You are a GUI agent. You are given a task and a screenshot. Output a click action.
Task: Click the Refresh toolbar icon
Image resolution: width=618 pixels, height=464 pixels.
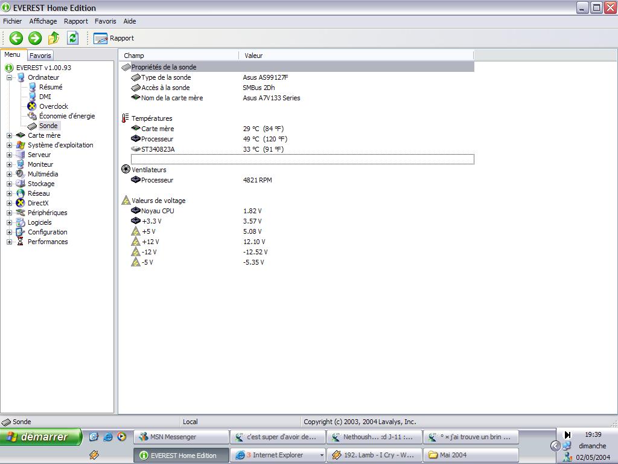click(72, 38)
